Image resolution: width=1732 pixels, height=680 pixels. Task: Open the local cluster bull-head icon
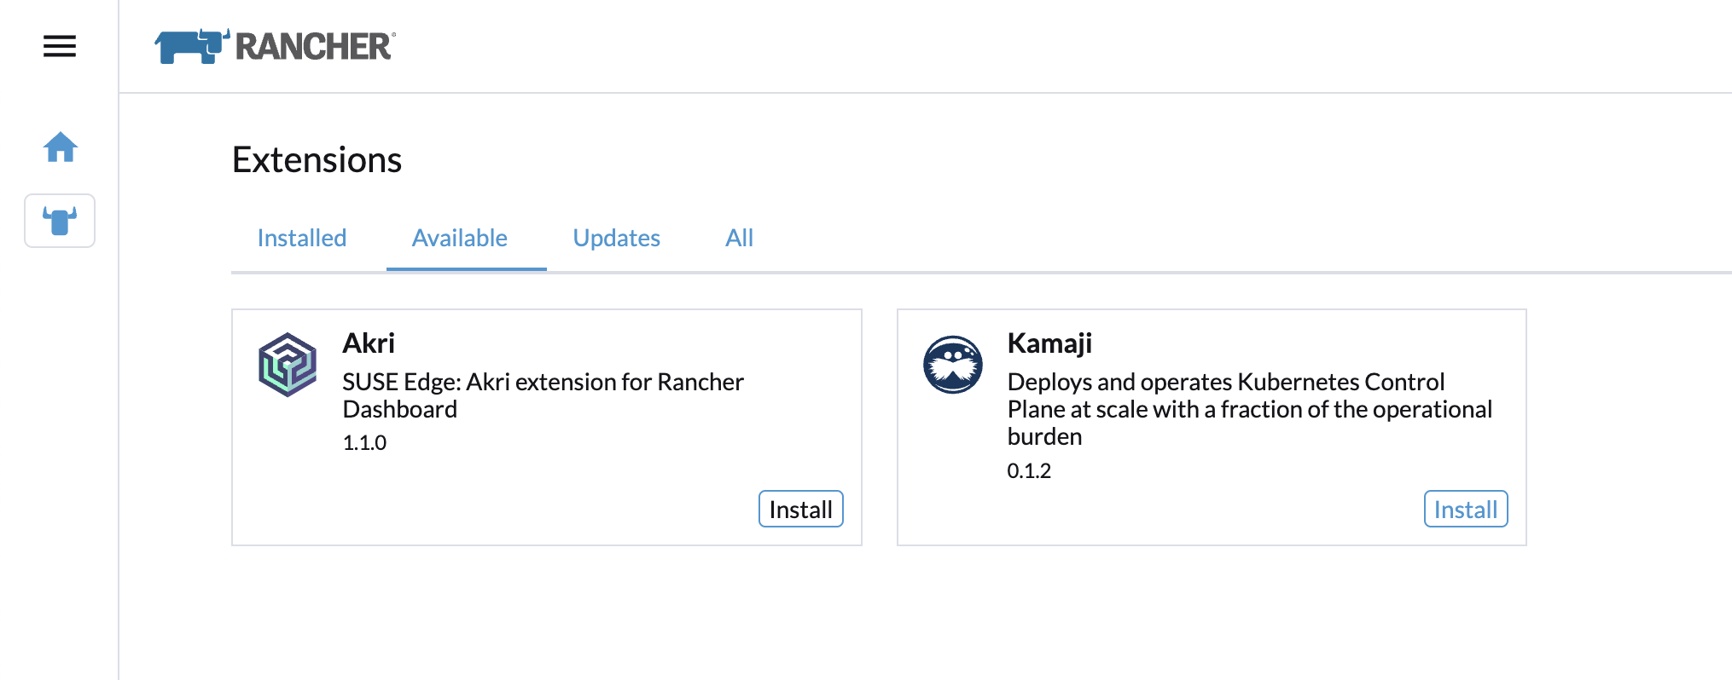(60, 221)
